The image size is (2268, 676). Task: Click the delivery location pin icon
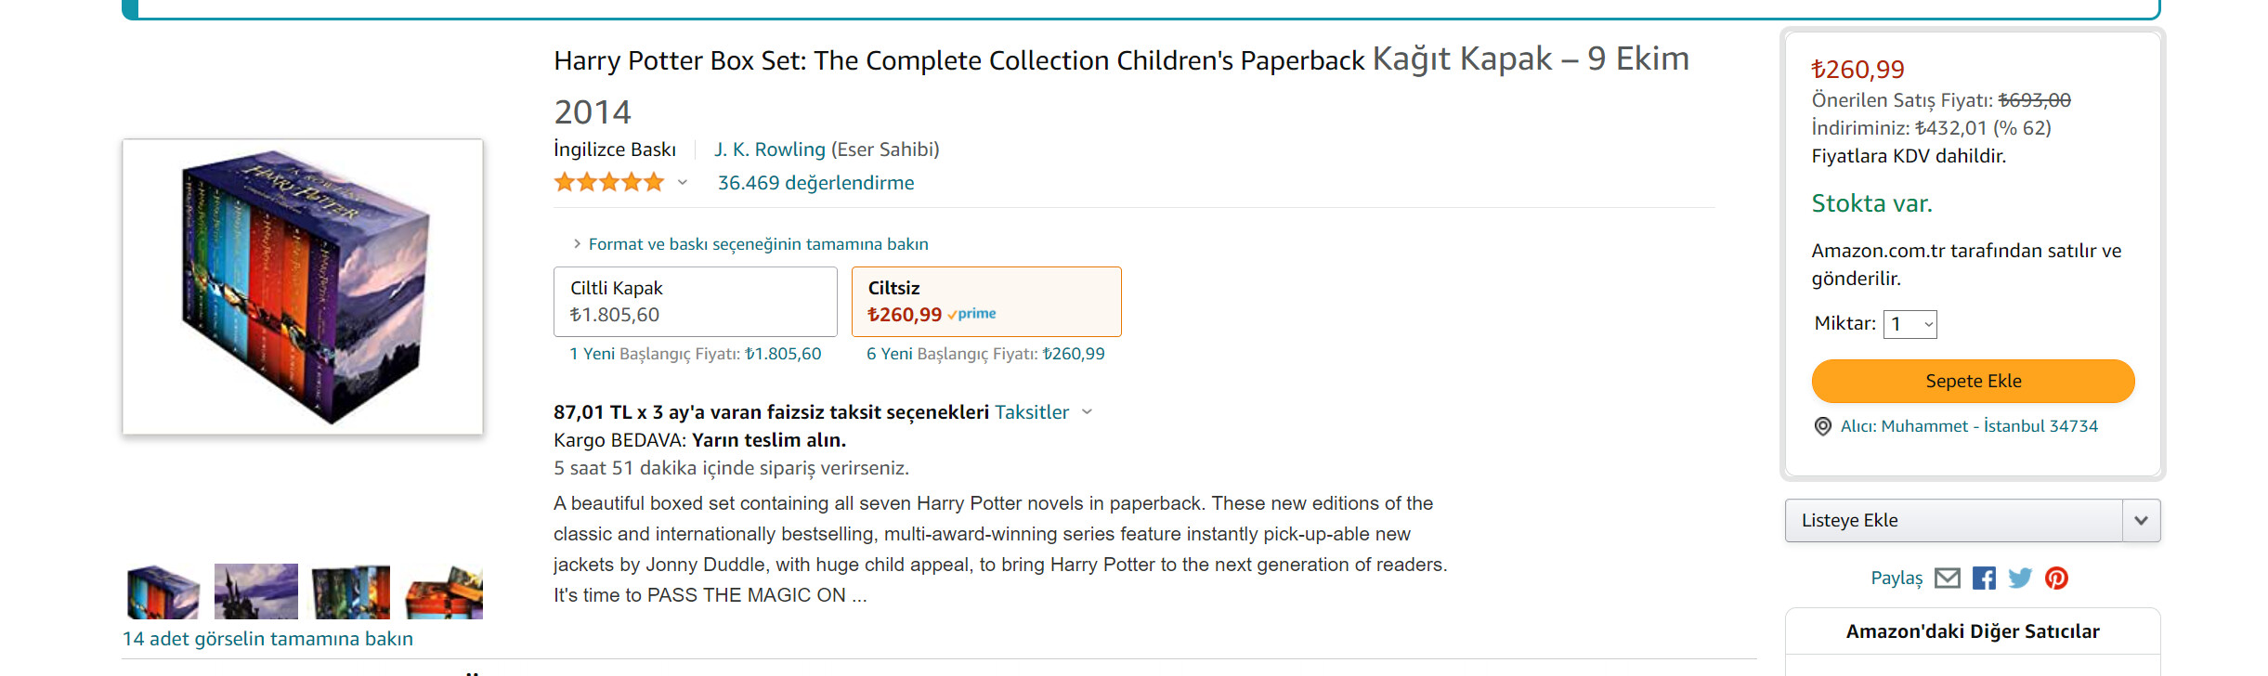[1823, 426]
